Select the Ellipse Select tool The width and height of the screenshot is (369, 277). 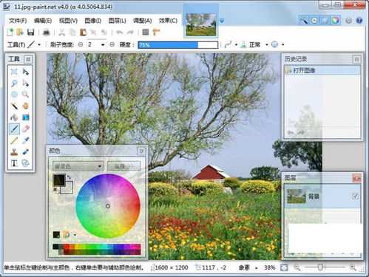coord(14,95)
